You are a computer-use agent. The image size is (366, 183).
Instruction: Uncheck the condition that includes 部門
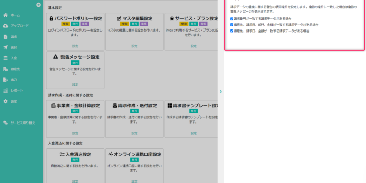click(232, 25)
